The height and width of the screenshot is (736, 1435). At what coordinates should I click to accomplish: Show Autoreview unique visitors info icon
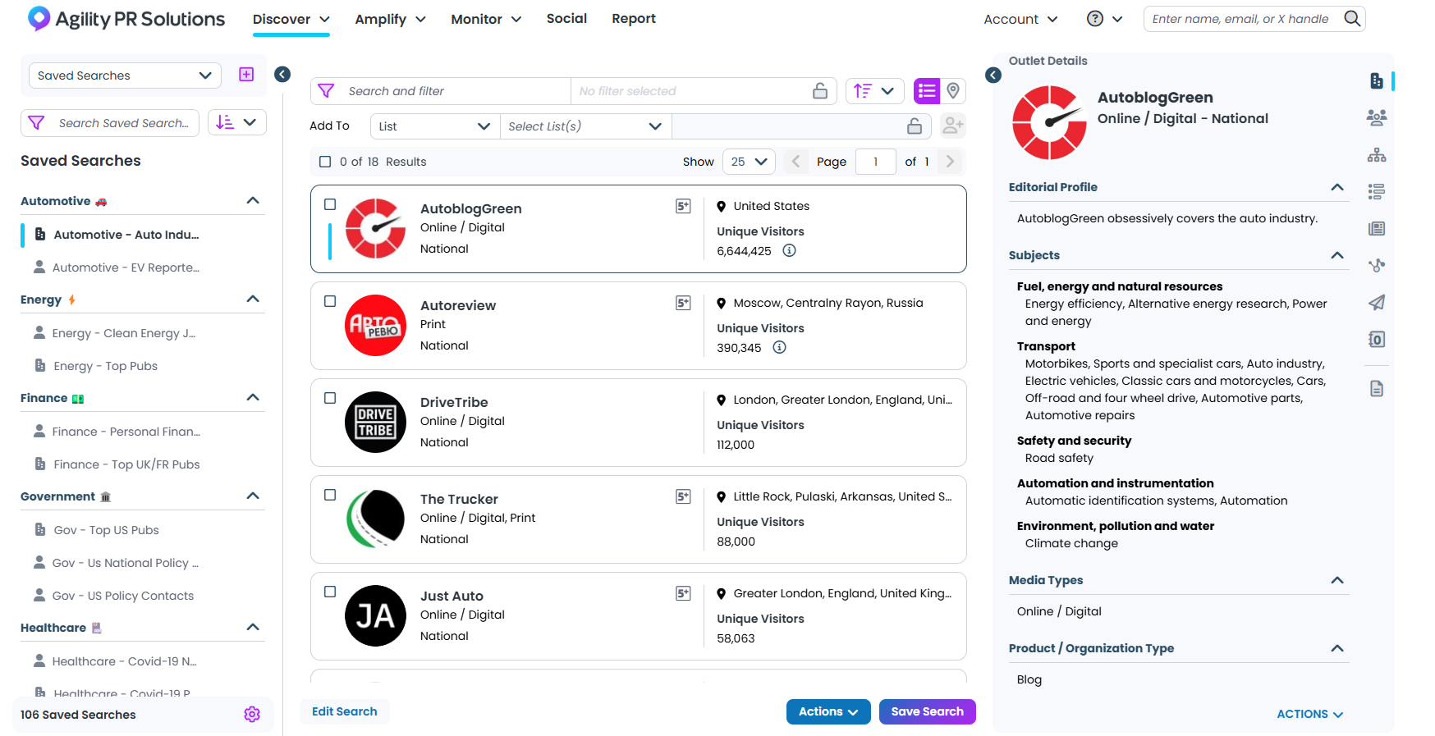click(x=780, y=347)
